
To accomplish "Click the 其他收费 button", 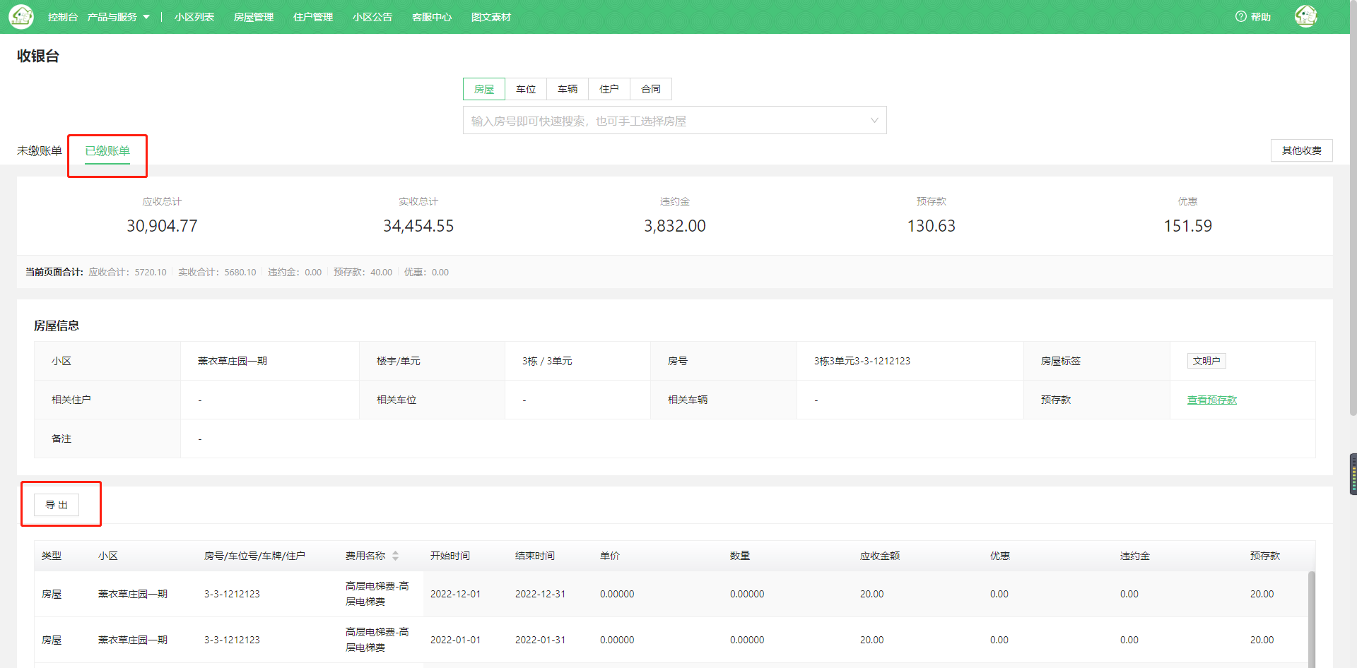I will (1301, 150).
